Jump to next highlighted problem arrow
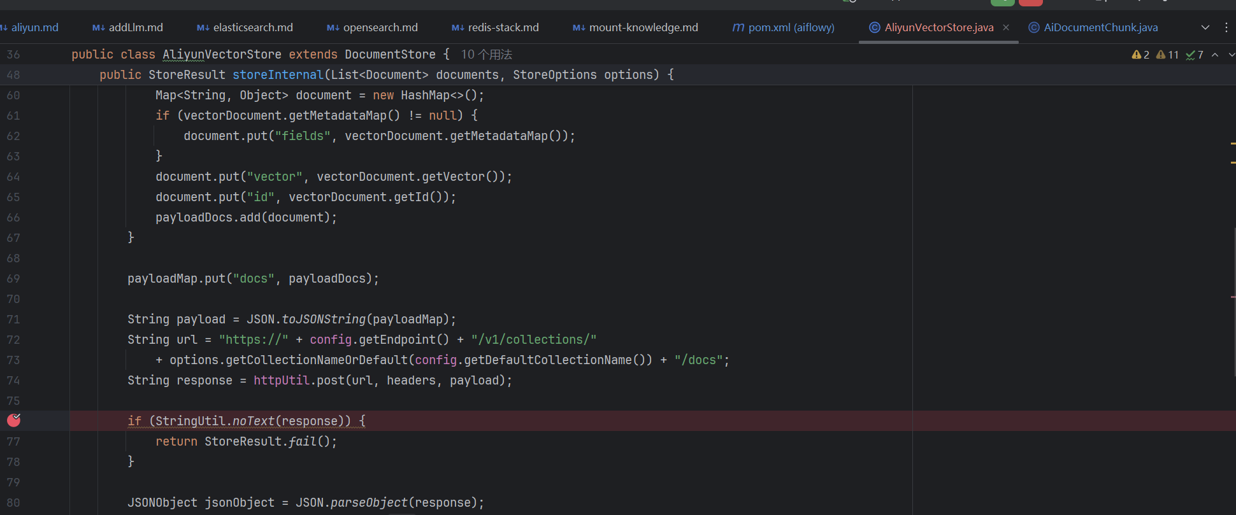The width and height of the screenshot is (1236, 515). click(1231, 55)
